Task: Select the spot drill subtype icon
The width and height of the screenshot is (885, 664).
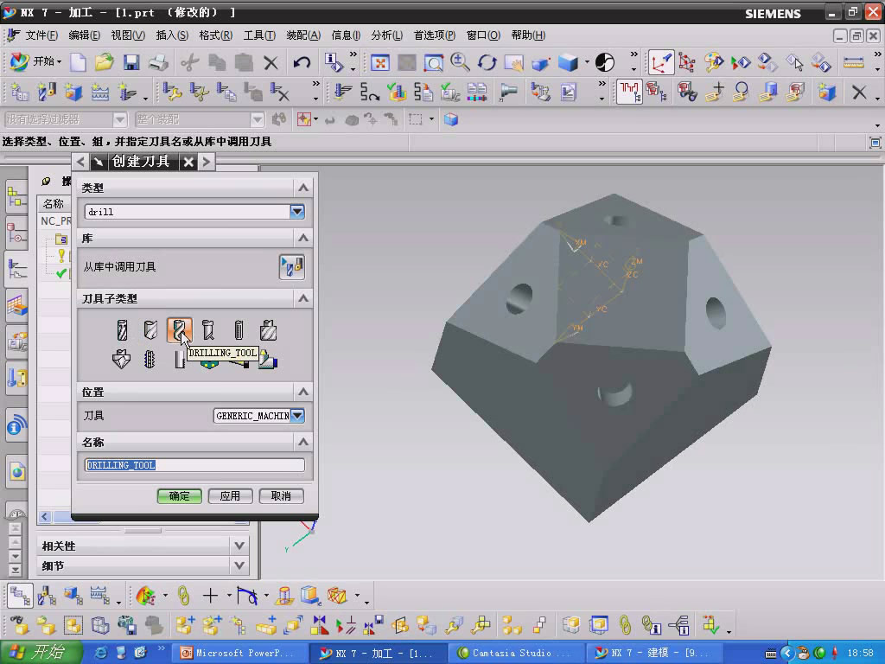Action: click(150, 330)
